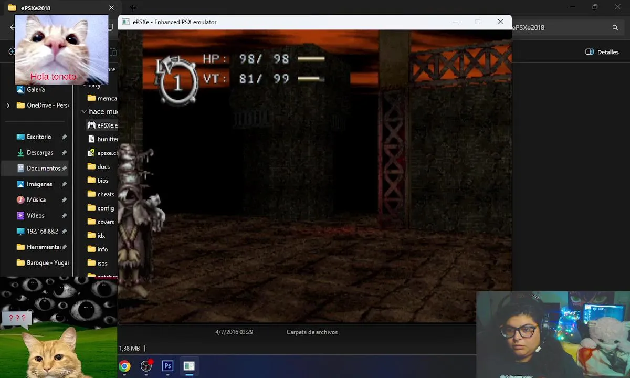Click the pin icon next to Documentos

tap(64, 169)
